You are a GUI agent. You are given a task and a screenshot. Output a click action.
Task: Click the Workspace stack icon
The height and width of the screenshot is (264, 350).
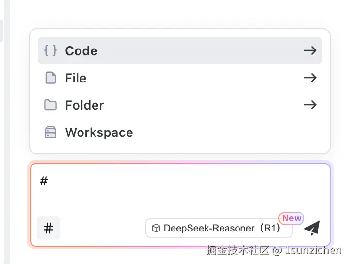click(x=50, y=132)
